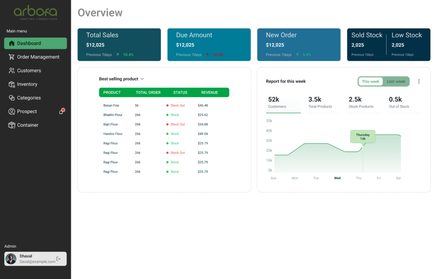Open the three-dot report options menu
Image resolution: width=437 pixels, height=279 pixels.
pyautogui.click(x=419, y=81)
